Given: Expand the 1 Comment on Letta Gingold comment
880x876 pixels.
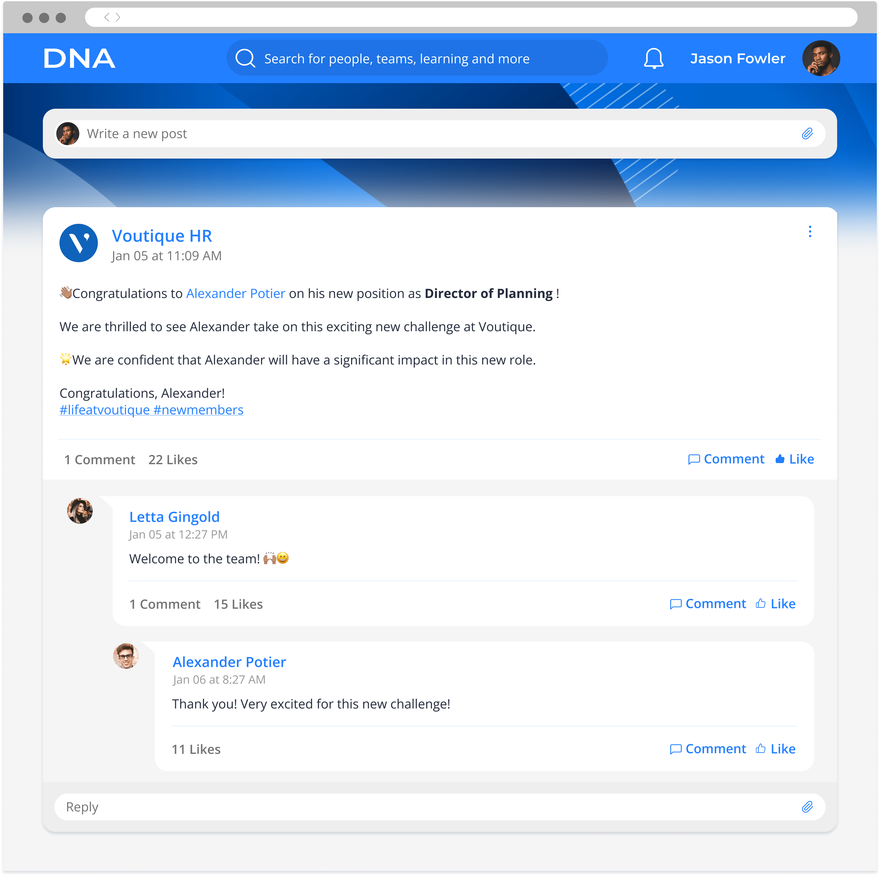Looking at the screenshot, I should pyautogui.click(x=164, y=603).
